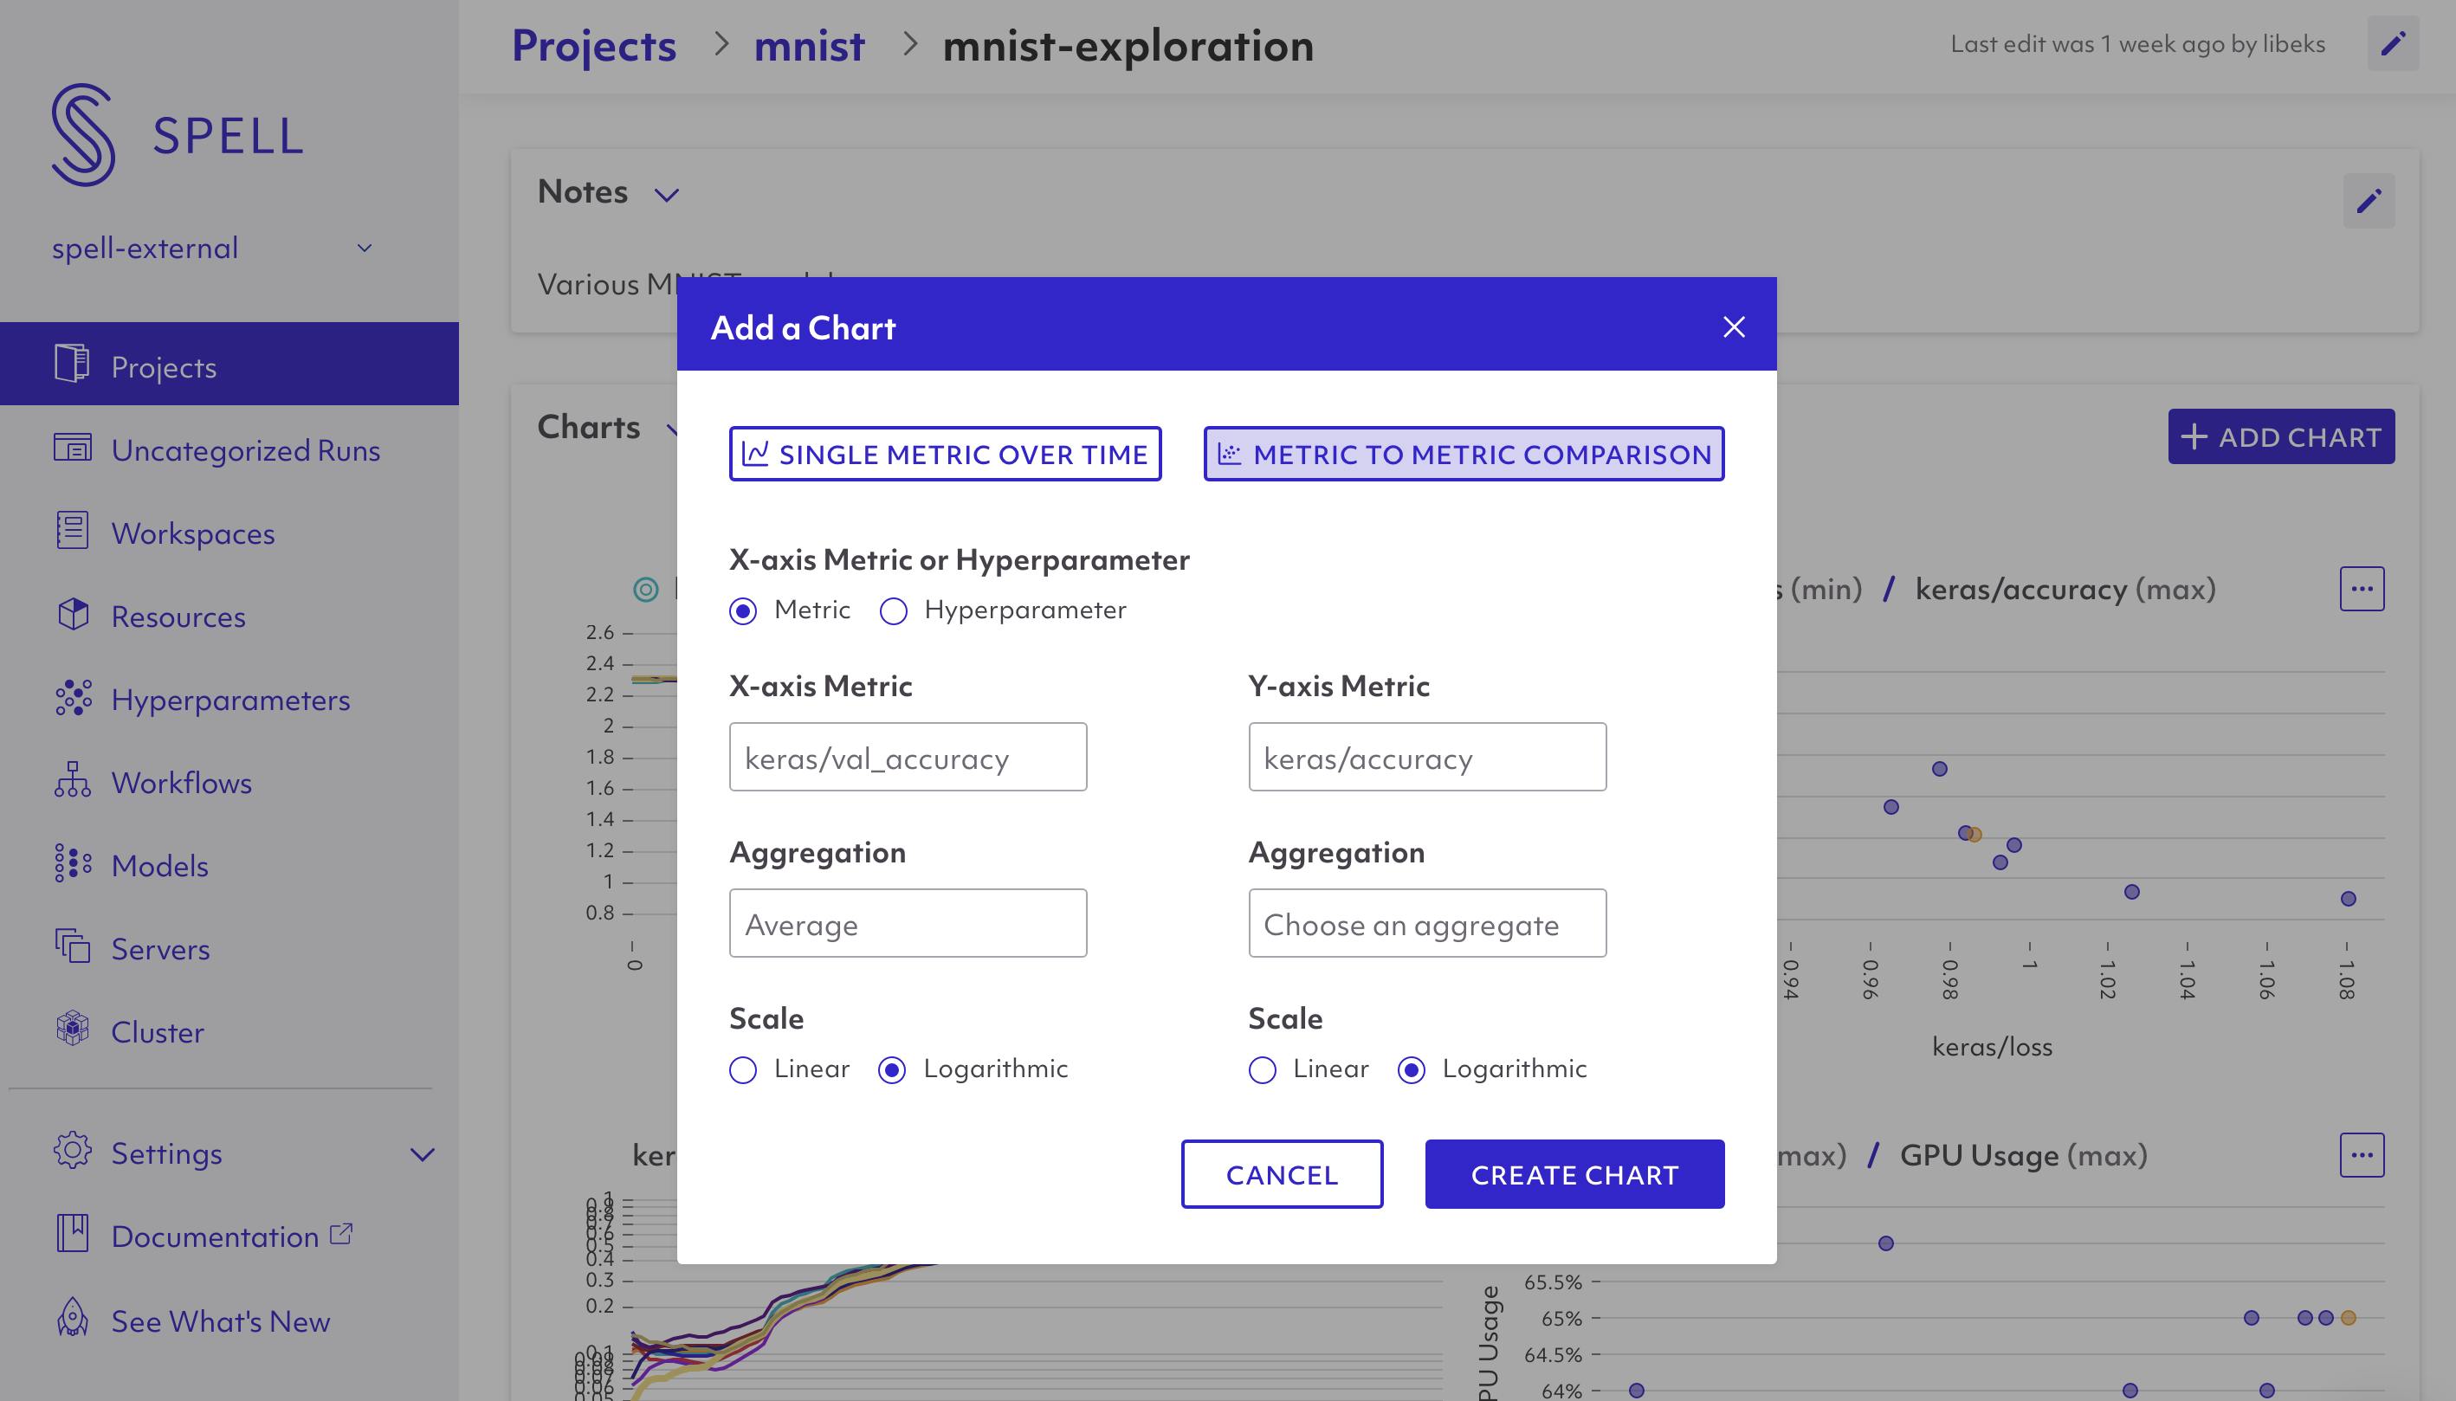Click pencil edit icon in page header
The width and height of the screenshot is (2456, 1401).
[x=2393, y=43]
